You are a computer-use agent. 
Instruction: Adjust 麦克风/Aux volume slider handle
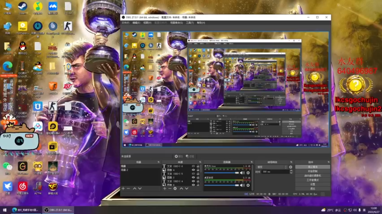(237, 173)
